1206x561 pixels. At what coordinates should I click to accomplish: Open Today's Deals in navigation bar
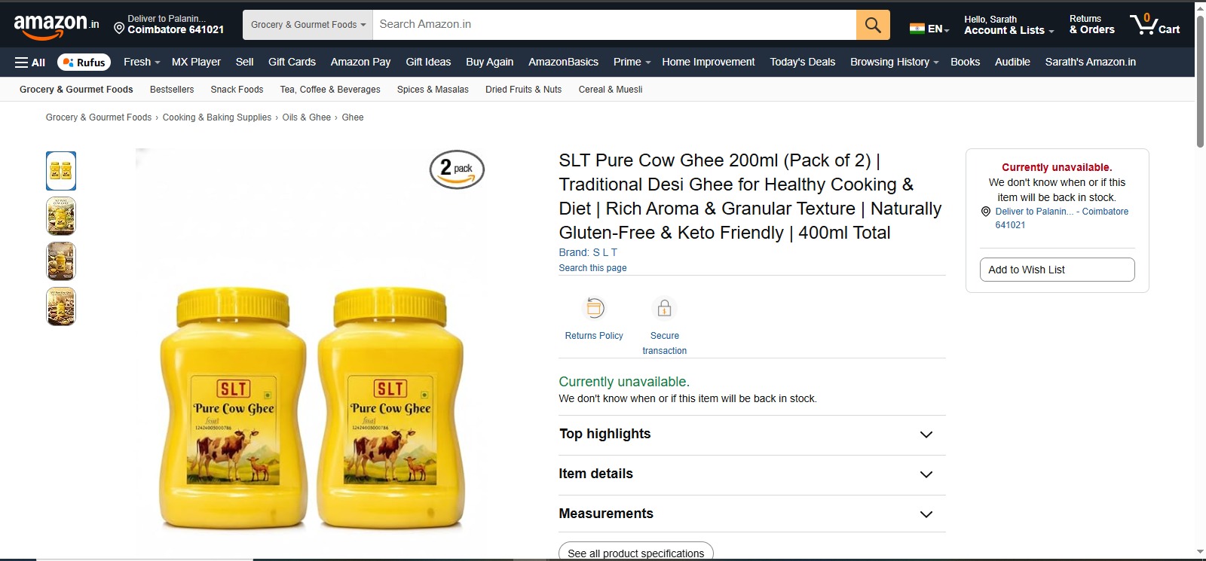coord(802,62)
